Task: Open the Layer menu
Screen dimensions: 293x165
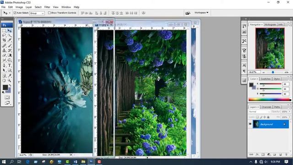Action: point(28,7)
